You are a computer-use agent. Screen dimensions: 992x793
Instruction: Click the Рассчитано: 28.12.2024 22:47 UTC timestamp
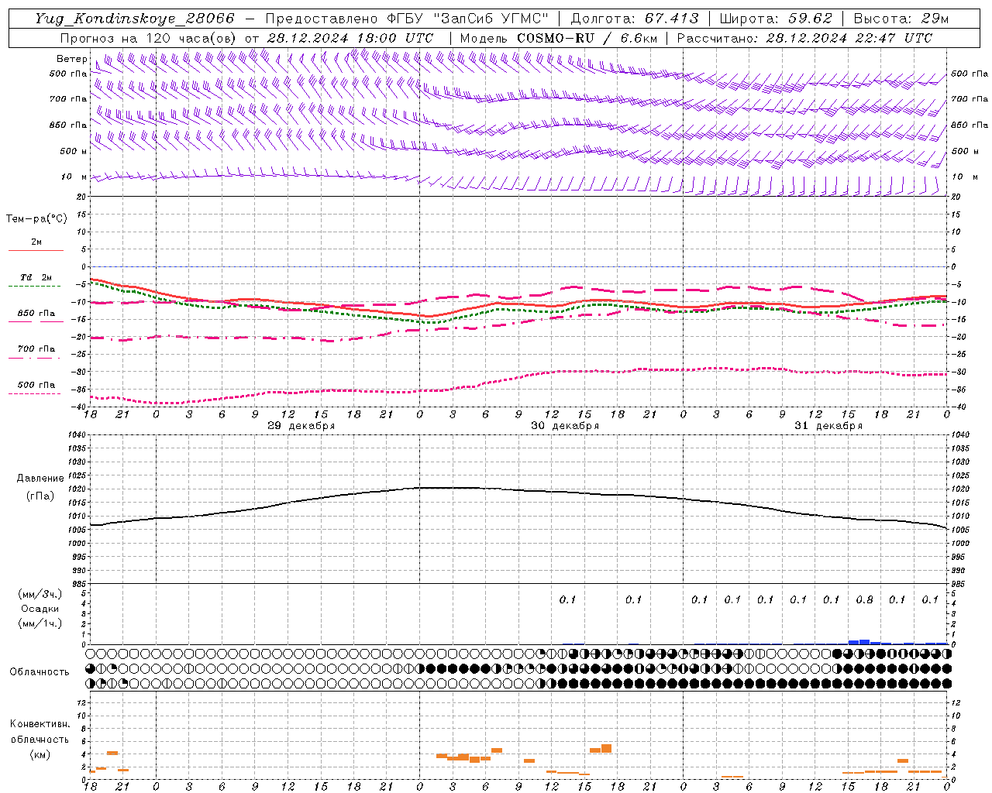point(805,37)
